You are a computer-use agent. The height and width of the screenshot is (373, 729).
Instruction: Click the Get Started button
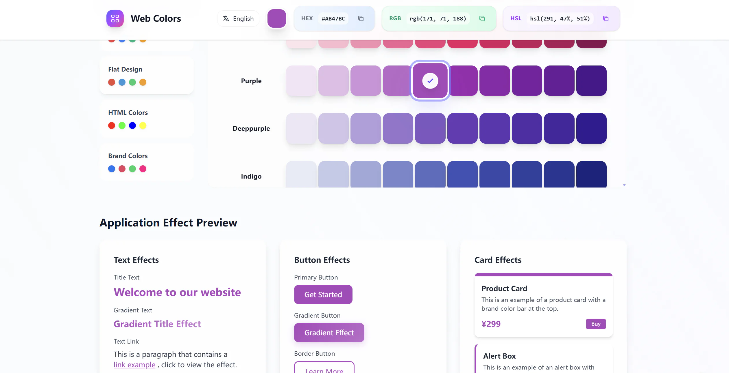point(323,294)
